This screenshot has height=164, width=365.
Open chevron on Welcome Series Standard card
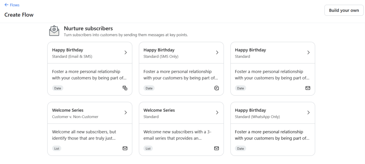click(217, 113)
